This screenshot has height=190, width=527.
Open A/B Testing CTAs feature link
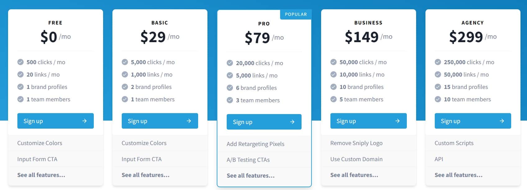248,160
